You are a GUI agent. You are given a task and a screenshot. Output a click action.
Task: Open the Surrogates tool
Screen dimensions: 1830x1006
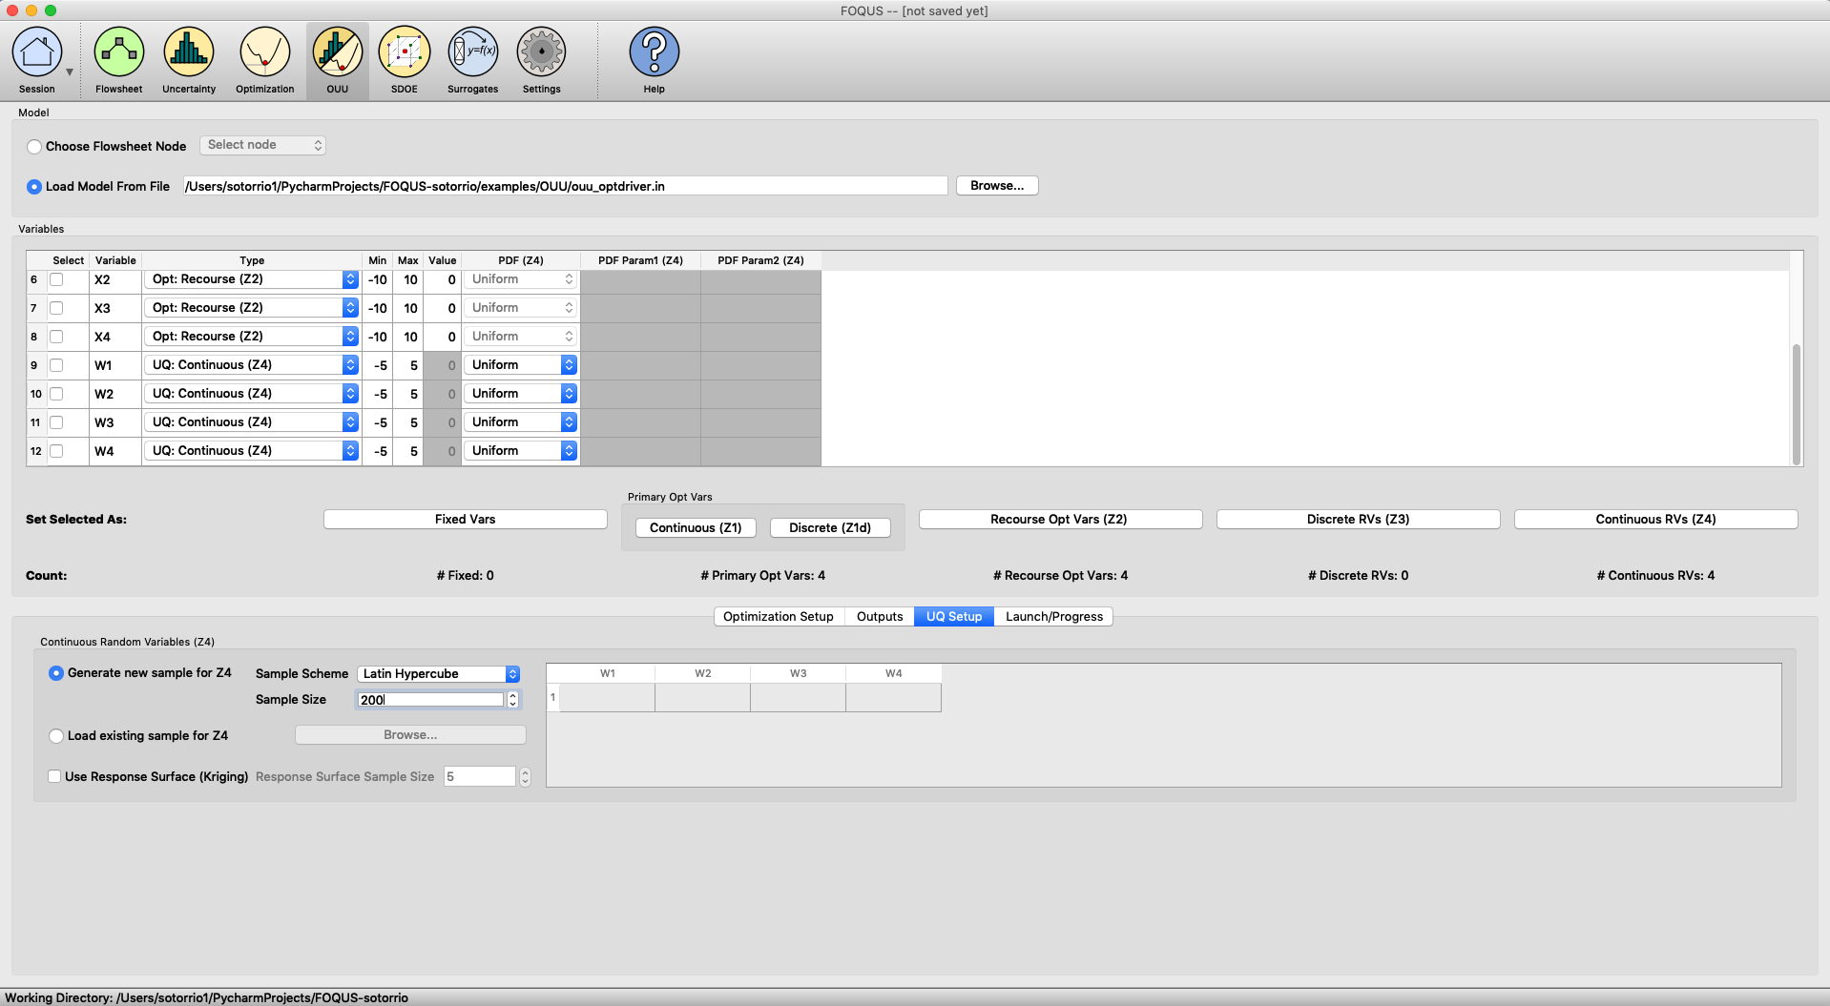click(x=473, y=52)
